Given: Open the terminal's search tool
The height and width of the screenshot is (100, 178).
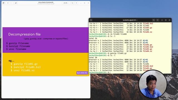Looking at the screenshot, I should [154, 20].
